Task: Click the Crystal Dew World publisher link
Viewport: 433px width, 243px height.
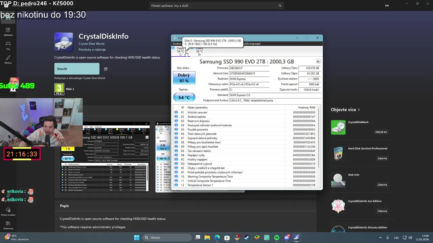Action: [x=91, y=44]
